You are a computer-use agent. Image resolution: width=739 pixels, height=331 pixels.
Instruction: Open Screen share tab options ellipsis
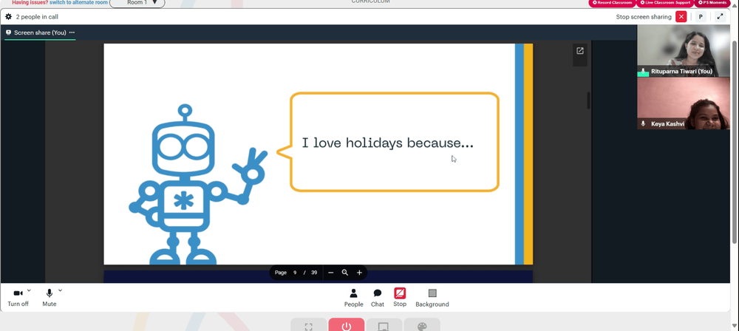pyautogui.click(x=72, y=33)
